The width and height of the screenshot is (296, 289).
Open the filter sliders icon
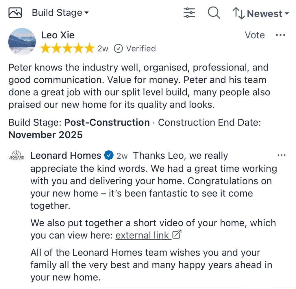(x=189, y=13)
